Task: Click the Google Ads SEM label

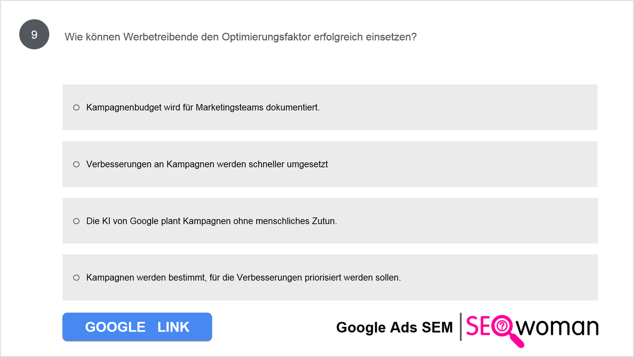Action: point(395,327)
